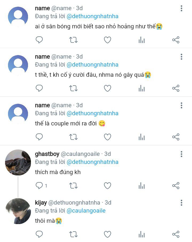View analytics of "t thề" tweet
The image size is (192, 242).
tap(142, 89)
